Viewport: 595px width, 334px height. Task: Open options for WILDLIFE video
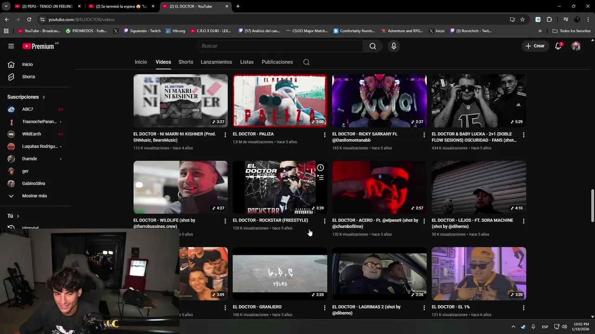click(225, 221)
